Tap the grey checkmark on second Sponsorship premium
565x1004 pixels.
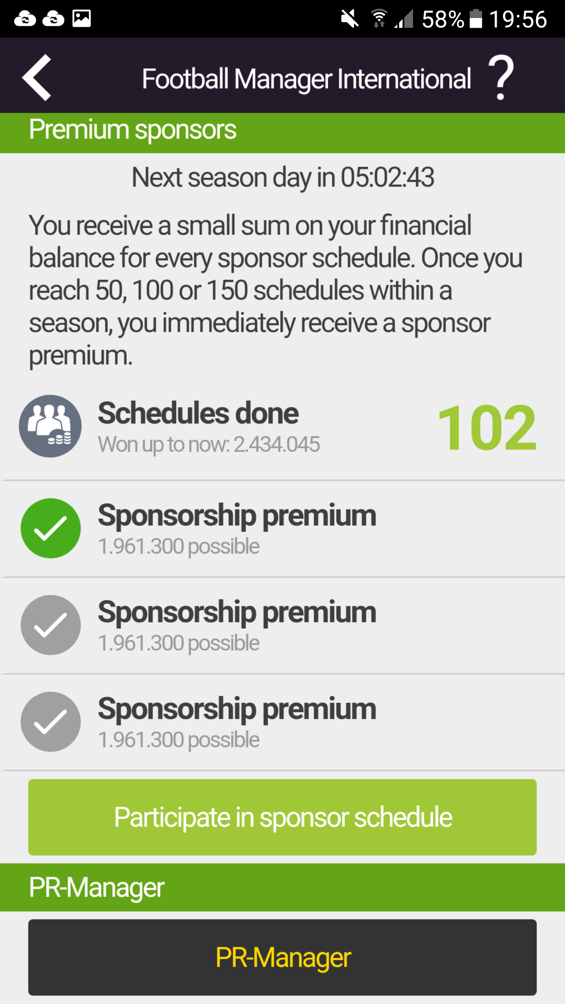pos(51,625)
